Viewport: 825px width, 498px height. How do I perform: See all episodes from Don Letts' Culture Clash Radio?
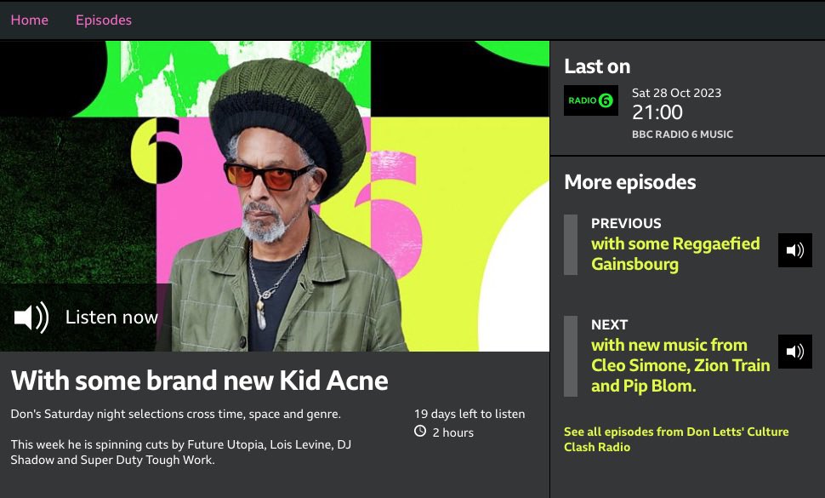(676, 439)
